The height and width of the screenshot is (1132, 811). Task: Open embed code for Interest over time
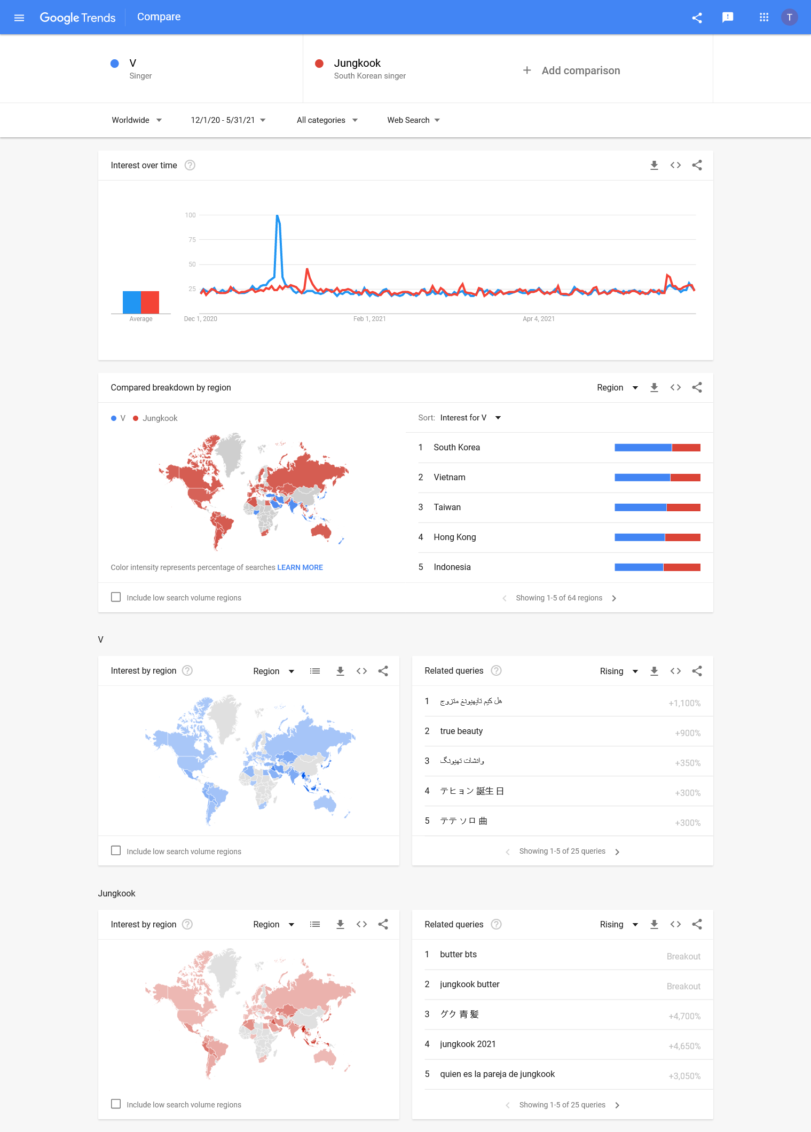[675, 166]
